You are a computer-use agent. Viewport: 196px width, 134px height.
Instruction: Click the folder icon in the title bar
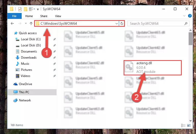click(x=12, y=9)
